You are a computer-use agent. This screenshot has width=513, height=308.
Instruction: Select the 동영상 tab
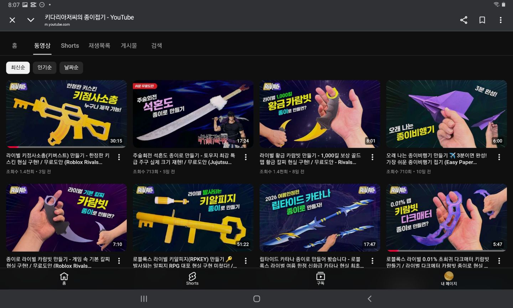coord(42,46)
